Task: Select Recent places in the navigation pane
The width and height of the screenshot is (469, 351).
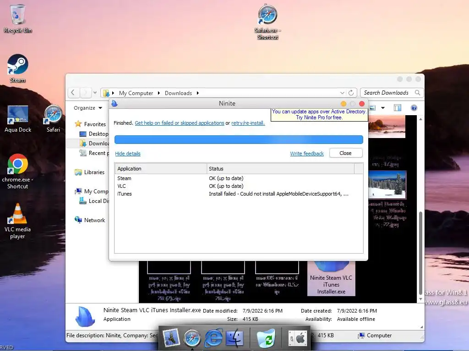Action: click(x=94, y=153)
